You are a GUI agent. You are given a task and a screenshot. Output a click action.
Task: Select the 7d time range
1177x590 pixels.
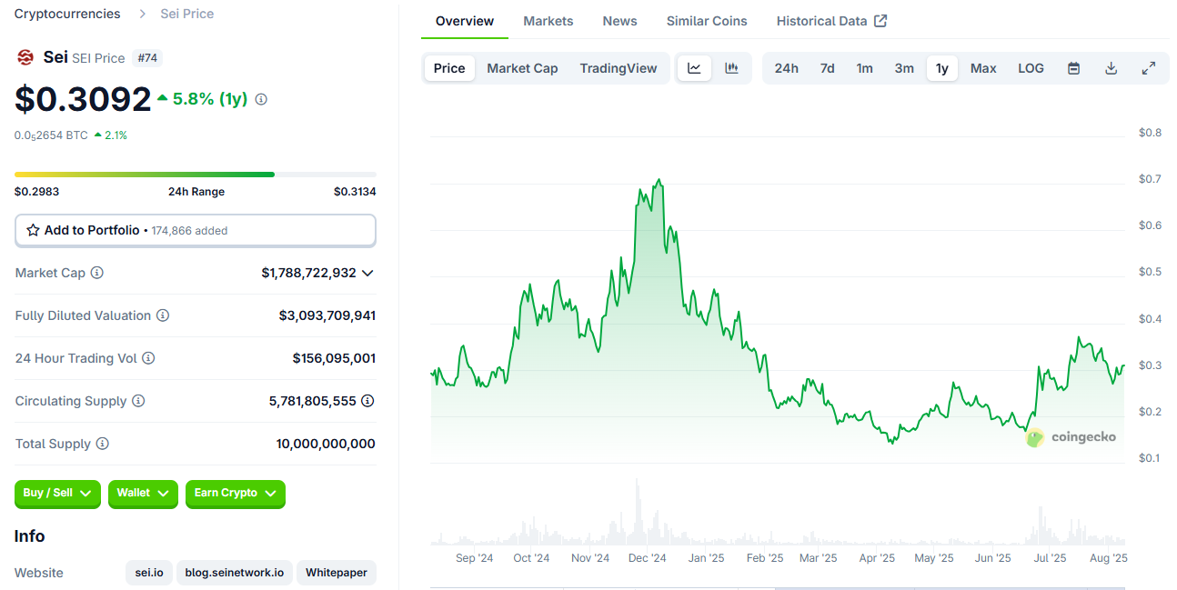[827, 68]
